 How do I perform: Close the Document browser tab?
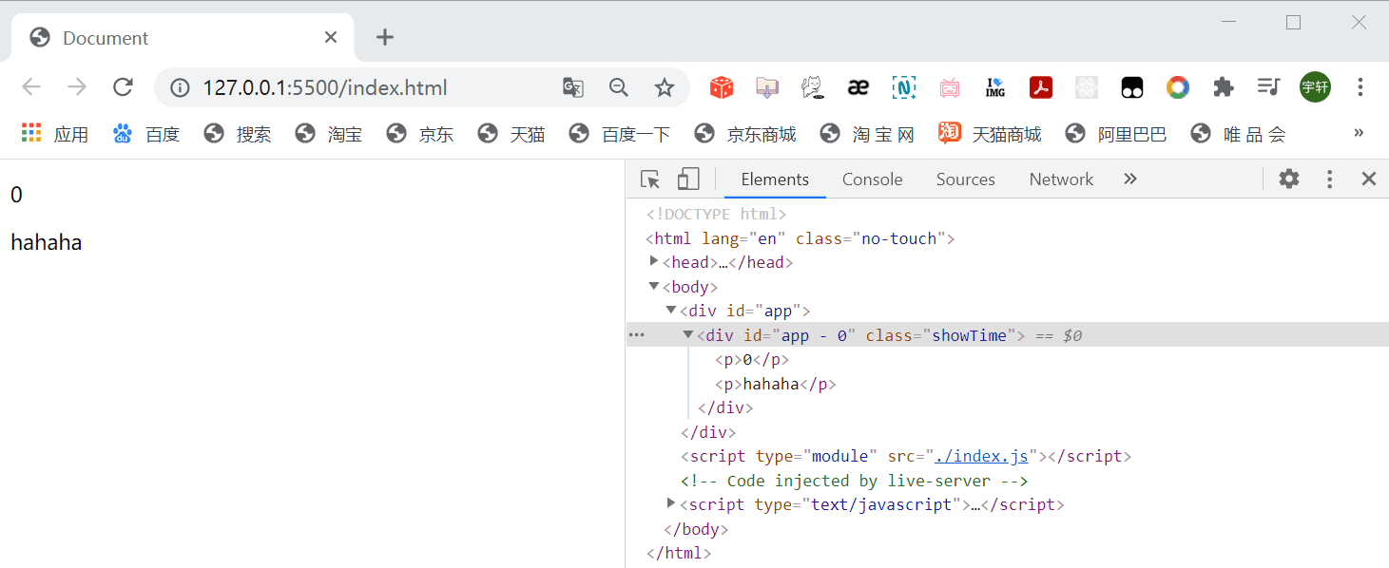[x=331, y=37]
